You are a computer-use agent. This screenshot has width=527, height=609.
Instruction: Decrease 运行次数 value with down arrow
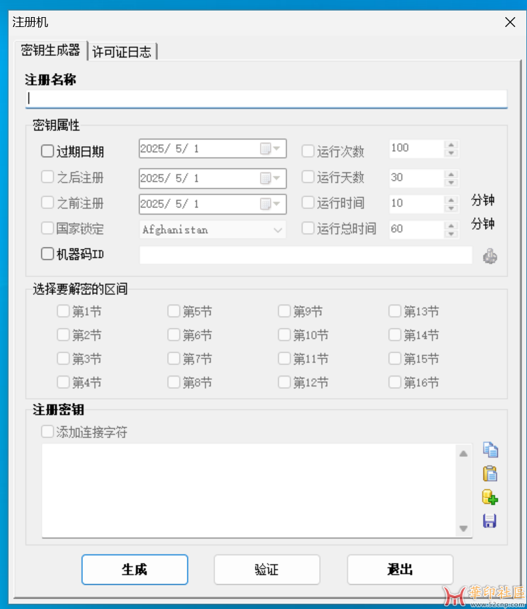[x=451, y=153]
